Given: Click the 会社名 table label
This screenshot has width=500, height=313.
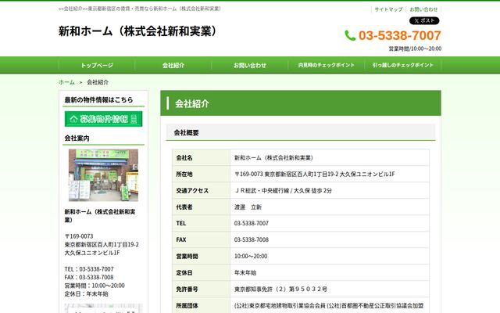Looking at the screenshot, I should coord(184,157).
